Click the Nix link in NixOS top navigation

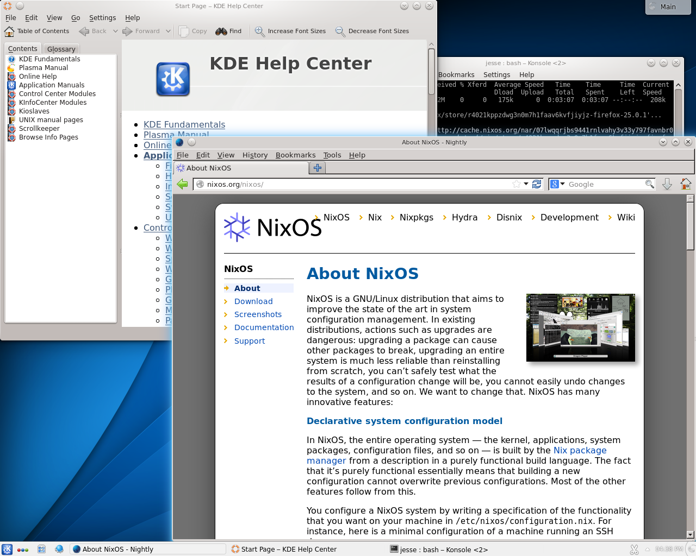[x=375, y=217]
